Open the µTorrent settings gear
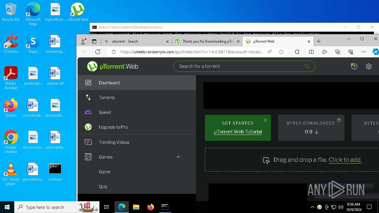379x213 pixels. (x=369, y=66)
